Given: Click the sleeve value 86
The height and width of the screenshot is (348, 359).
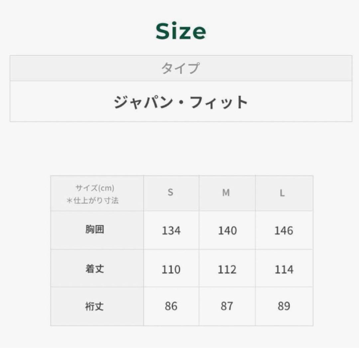Looking at the screenshot, I should pos(171,306).
